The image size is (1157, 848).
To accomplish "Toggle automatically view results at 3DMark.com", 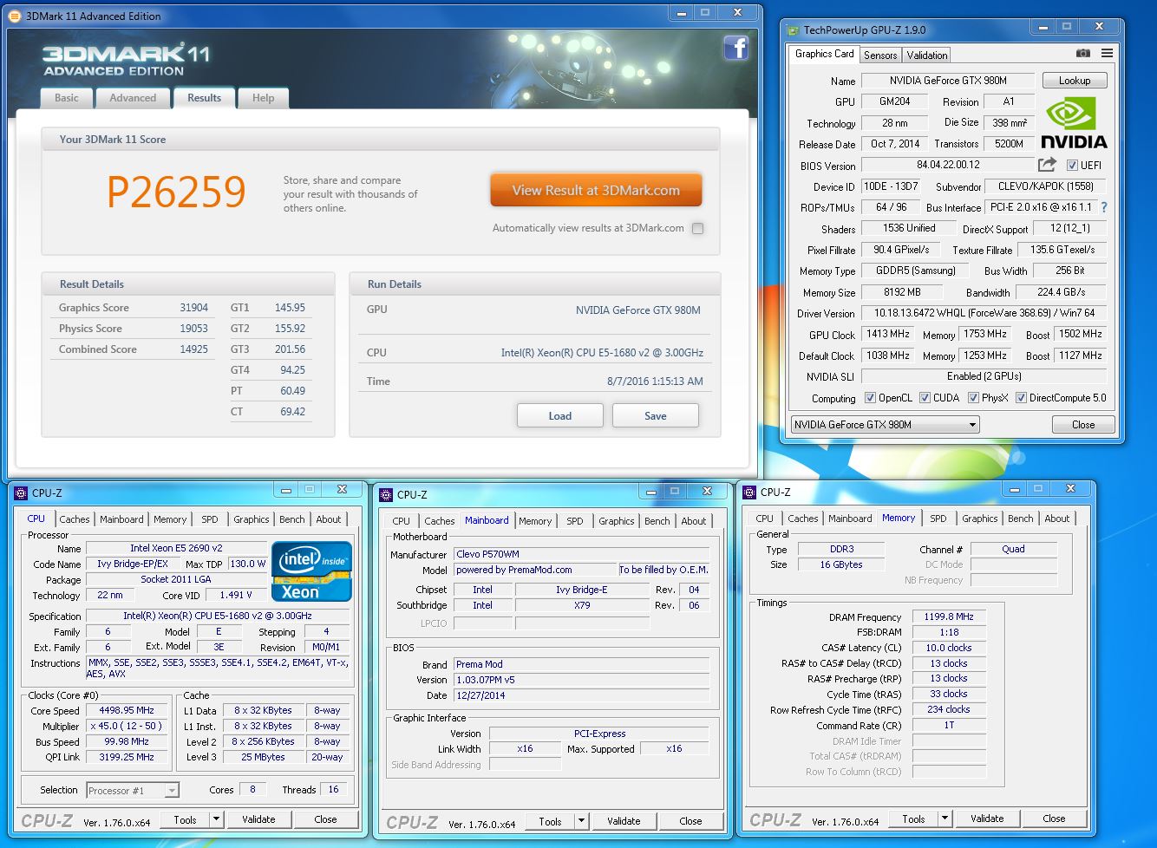I will (698, 228).
